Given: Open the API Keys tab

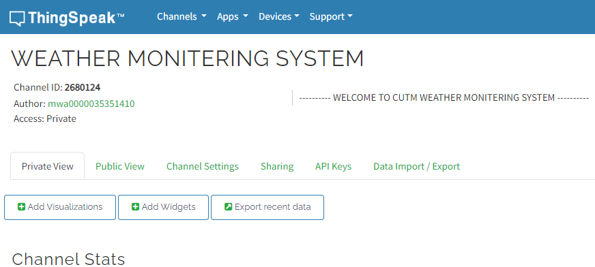Looking at the screenshot, I should (333, 166).
